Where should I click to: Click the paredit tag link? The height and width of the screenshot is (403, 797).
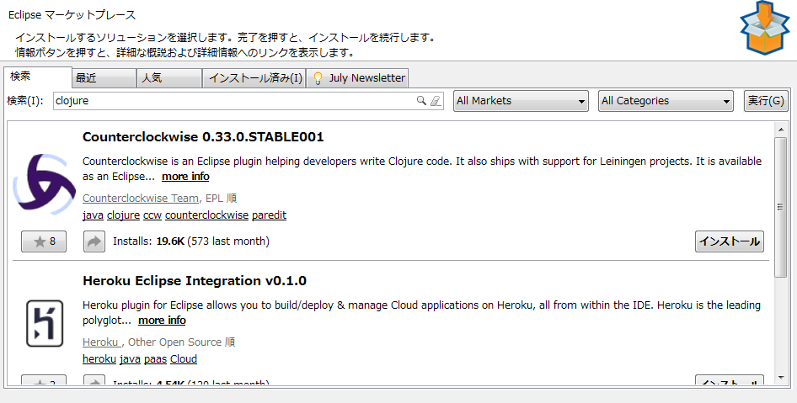coord(269,215)
